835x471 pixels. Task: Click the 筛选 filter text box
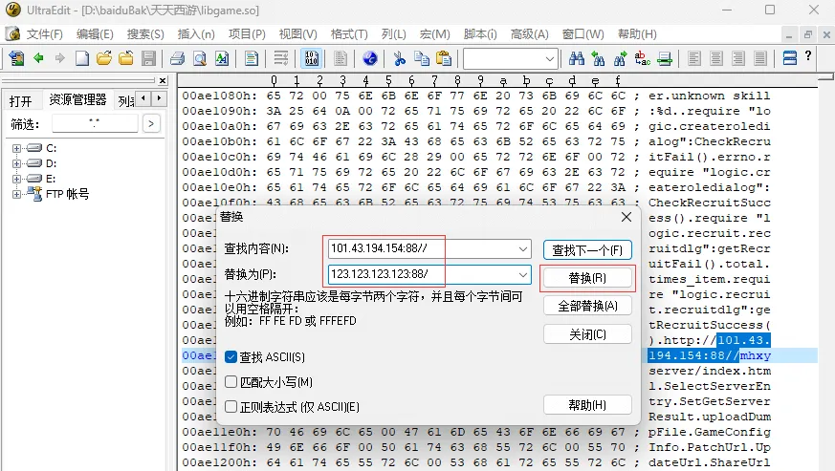point(95,123)
